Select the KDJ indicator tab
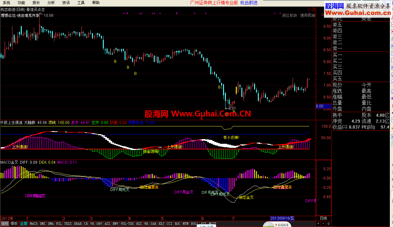Image resolution: width=393 pixels, height=227 pixels. click(162, 224)
